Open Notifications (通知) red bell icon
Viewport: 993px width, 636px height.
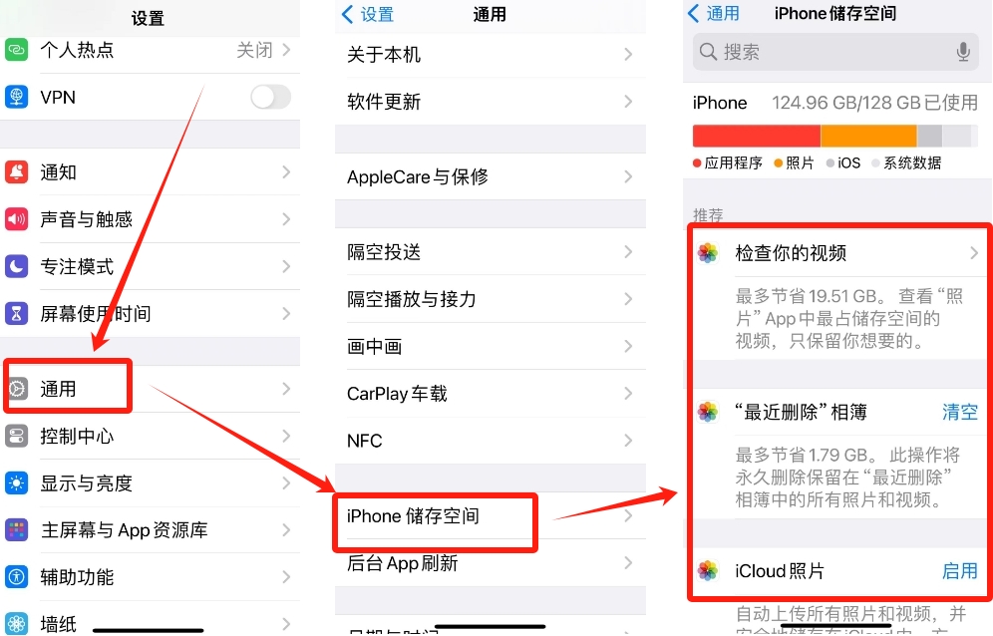(17, 171)
